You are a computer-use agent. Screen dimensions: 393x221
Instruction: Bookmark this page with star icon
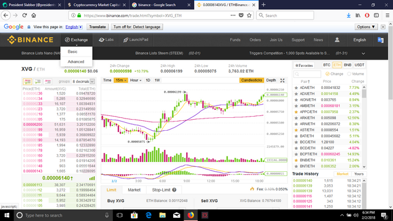coord(249,15)
